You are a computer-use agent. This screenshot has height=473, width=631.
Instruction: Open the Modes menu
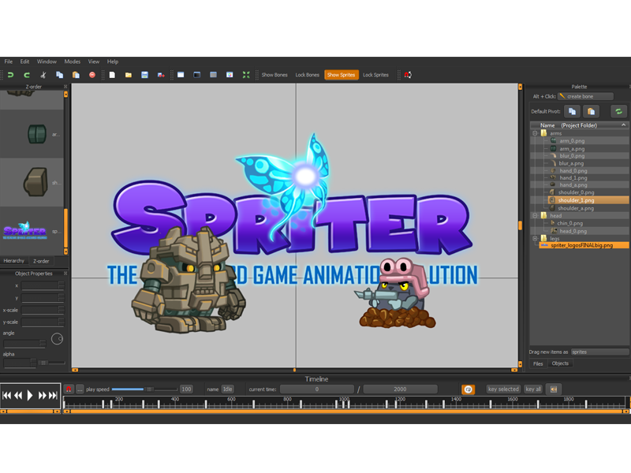click(72, 61)
